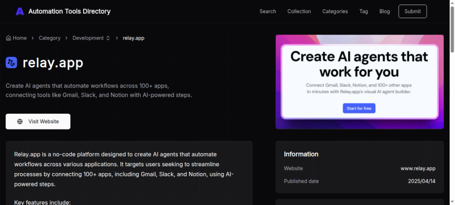Click the Submit button in header
The width and height of the screenshot is (455, 205).
tap(412, 11)
